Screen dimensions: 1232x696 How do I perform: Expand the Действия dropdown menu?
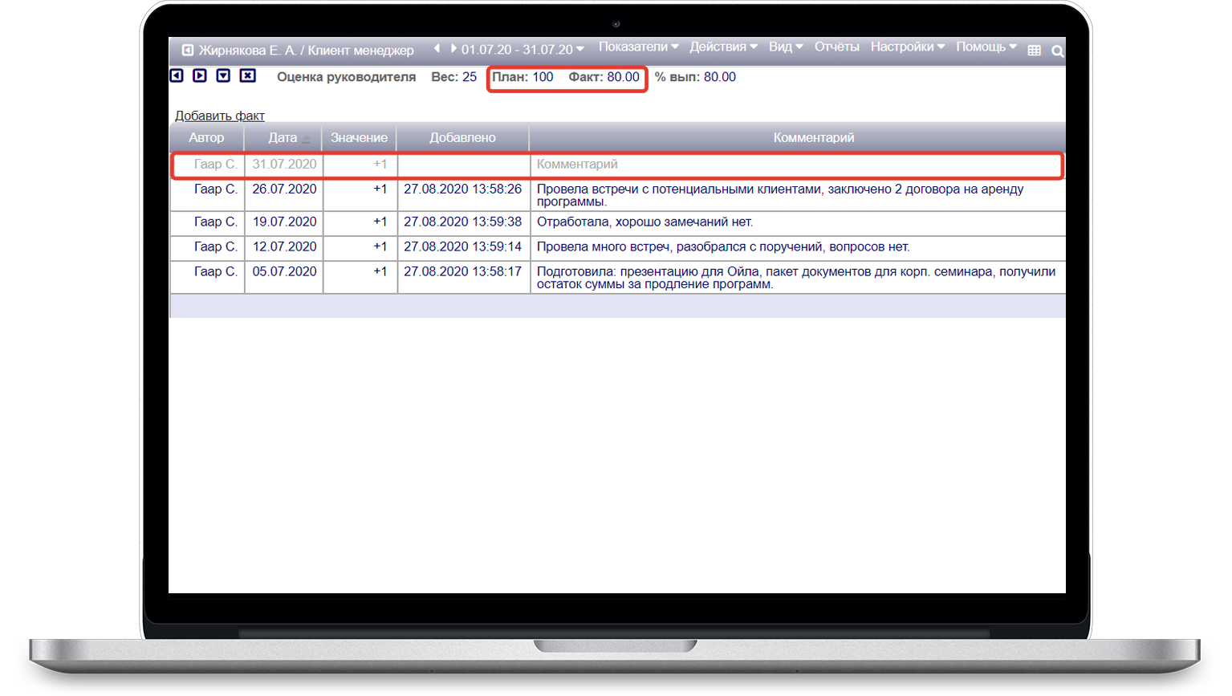[x=722, y=47]
